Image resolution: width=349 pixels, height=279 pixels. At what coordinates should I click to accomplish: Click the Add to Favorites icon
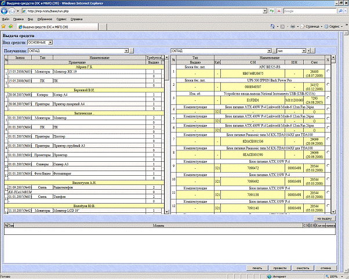click(11, 27)
